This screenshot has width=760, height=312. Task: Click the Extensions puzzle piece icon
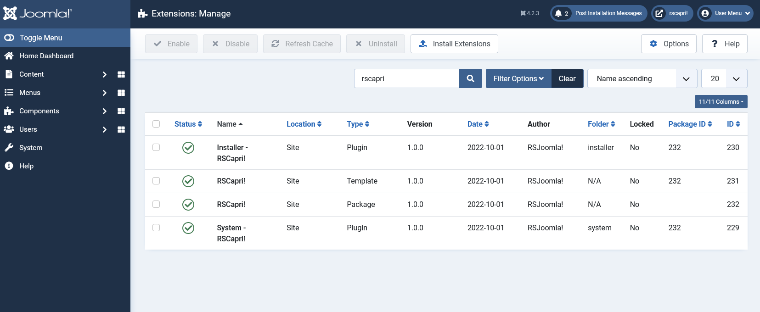(x=142, y=14)
